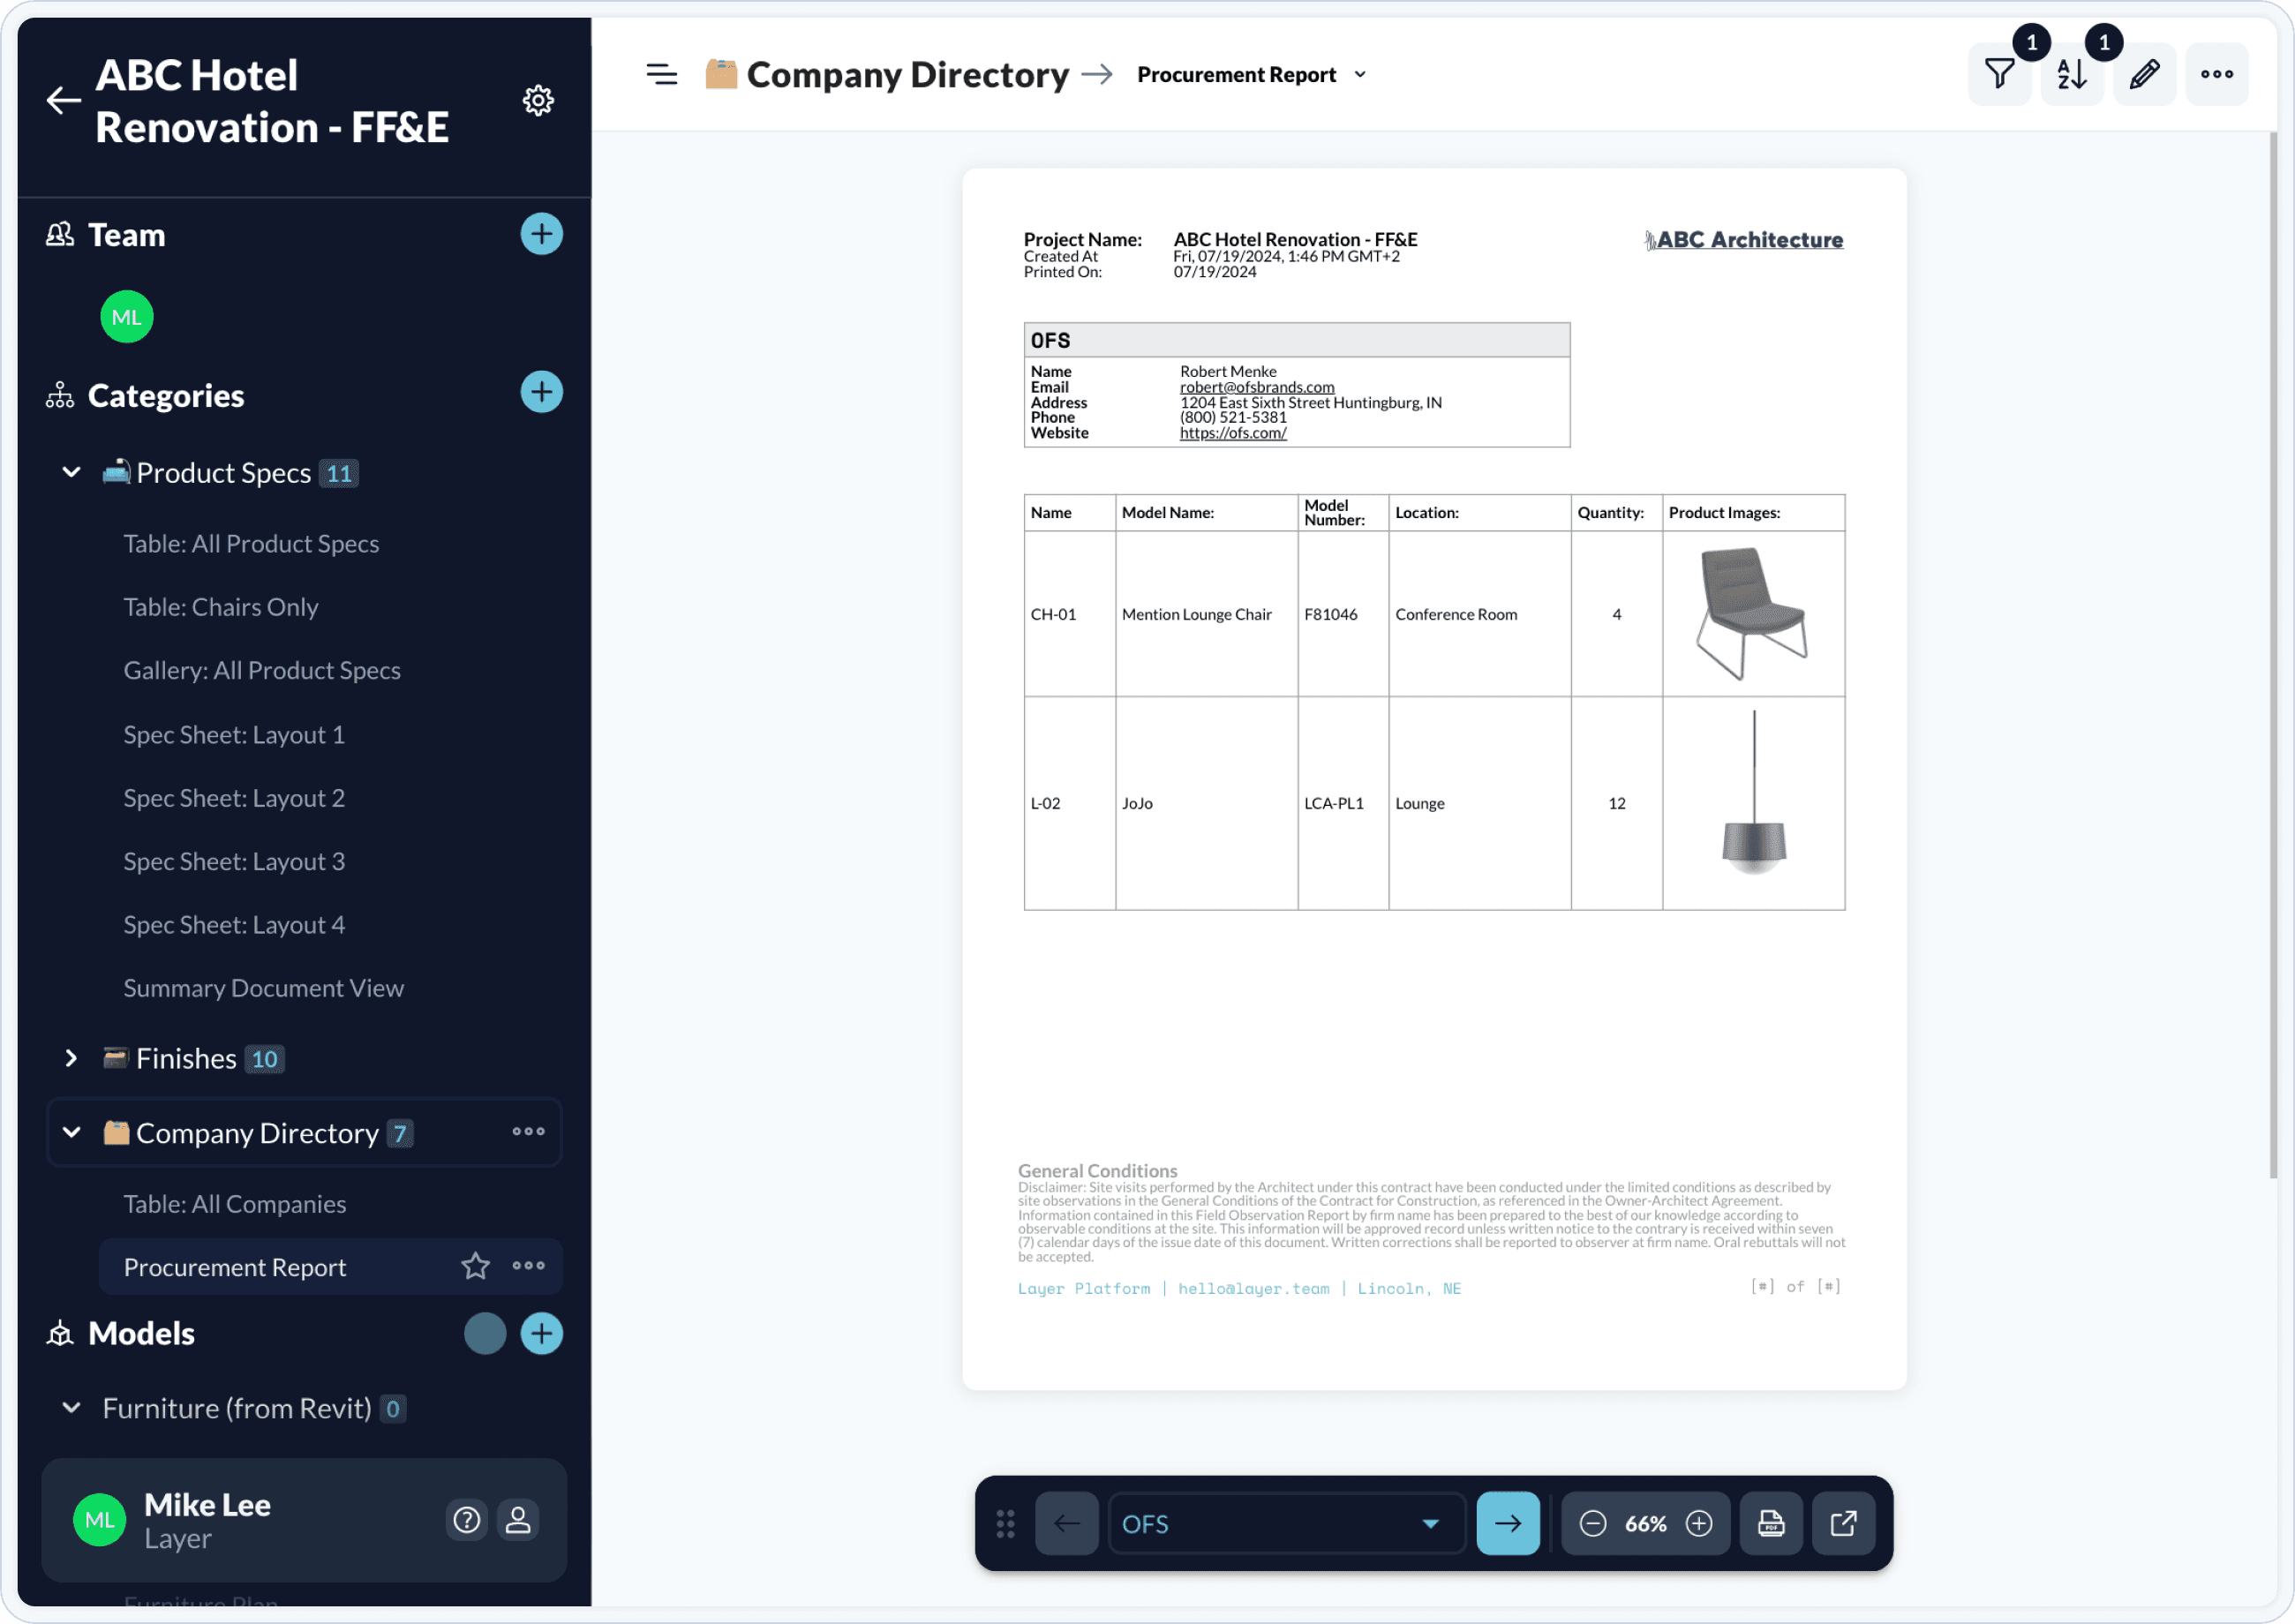Click the Team section header
This screenshot has height=1624, width=2295.
126,235
